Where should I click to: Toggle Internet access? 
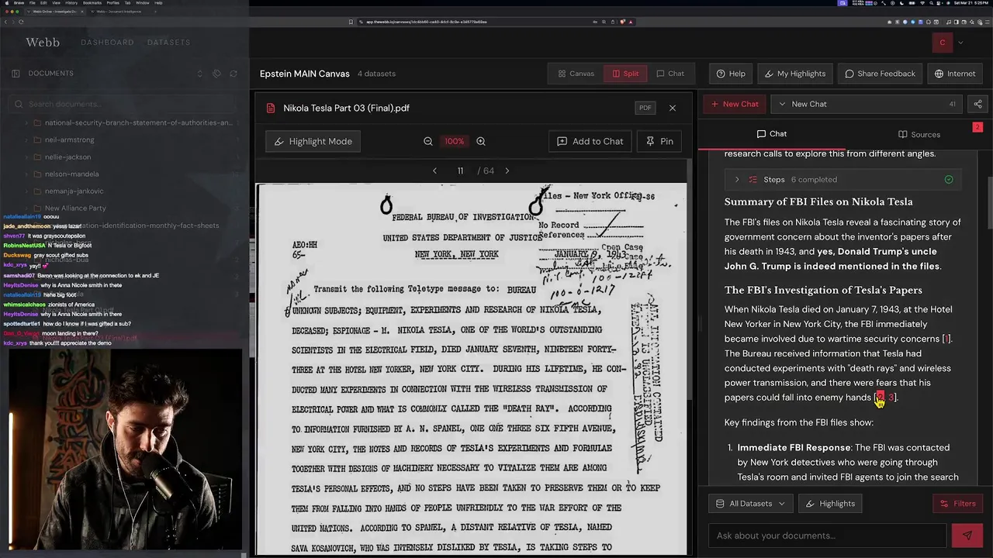coord(955,74)
